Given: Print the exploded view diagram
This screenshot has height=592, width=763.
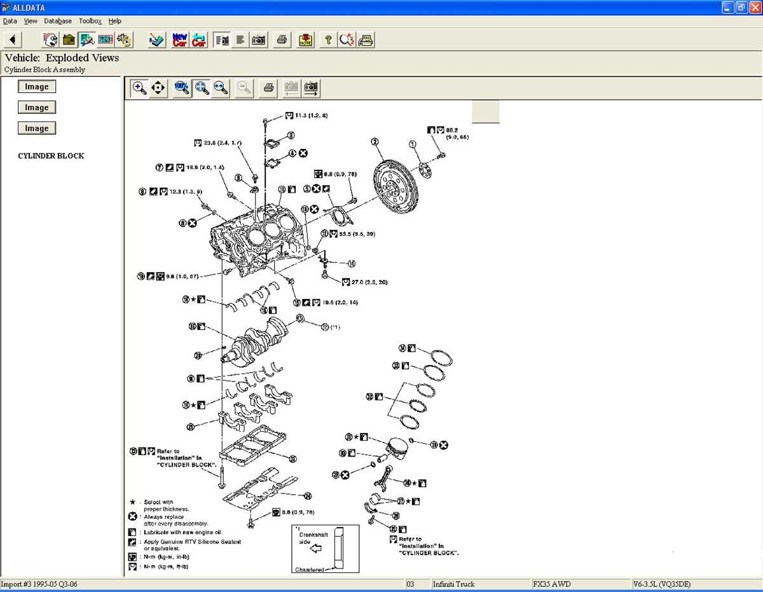Looking at the screenshot, I should [268, 88].
